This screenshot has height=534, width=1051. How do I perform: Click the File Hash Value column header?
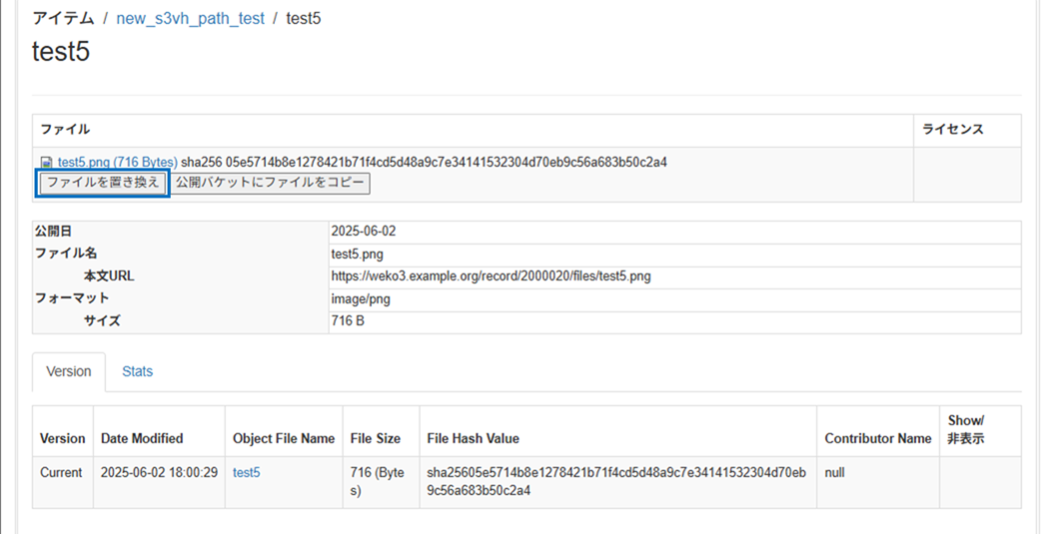(x=473, y=438)
